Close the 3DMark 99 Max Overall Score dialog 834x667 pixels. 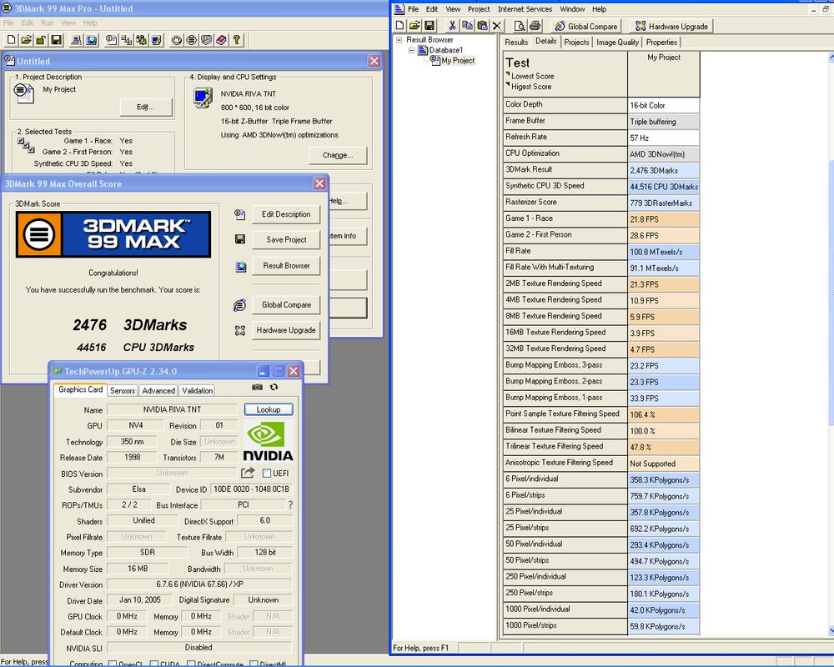pos(319,183)
